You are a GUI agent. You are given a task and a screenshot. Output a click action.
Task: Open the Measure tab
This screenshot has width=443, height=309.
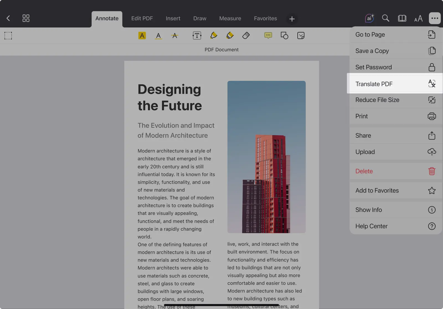pyautogui.click(x=230, y=18)
